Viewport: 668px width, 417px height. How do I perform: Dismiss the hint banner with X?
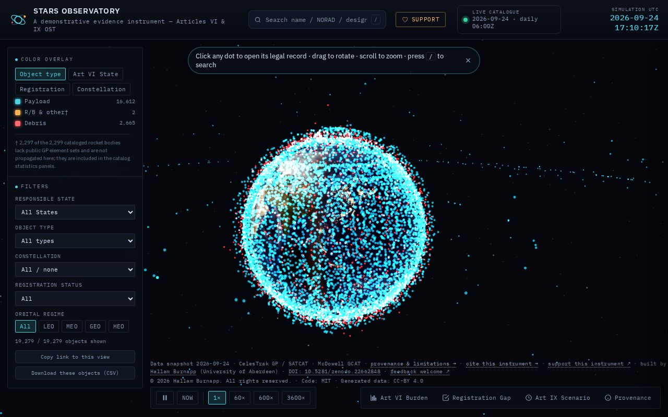point(468,60)
